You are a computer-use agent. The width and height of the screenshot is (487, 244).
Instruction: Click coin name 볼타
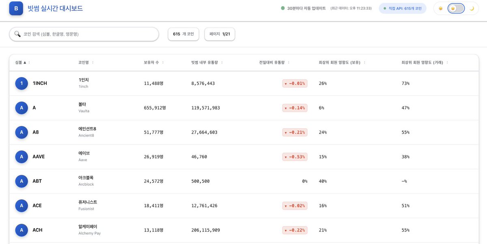click(82, 104)
